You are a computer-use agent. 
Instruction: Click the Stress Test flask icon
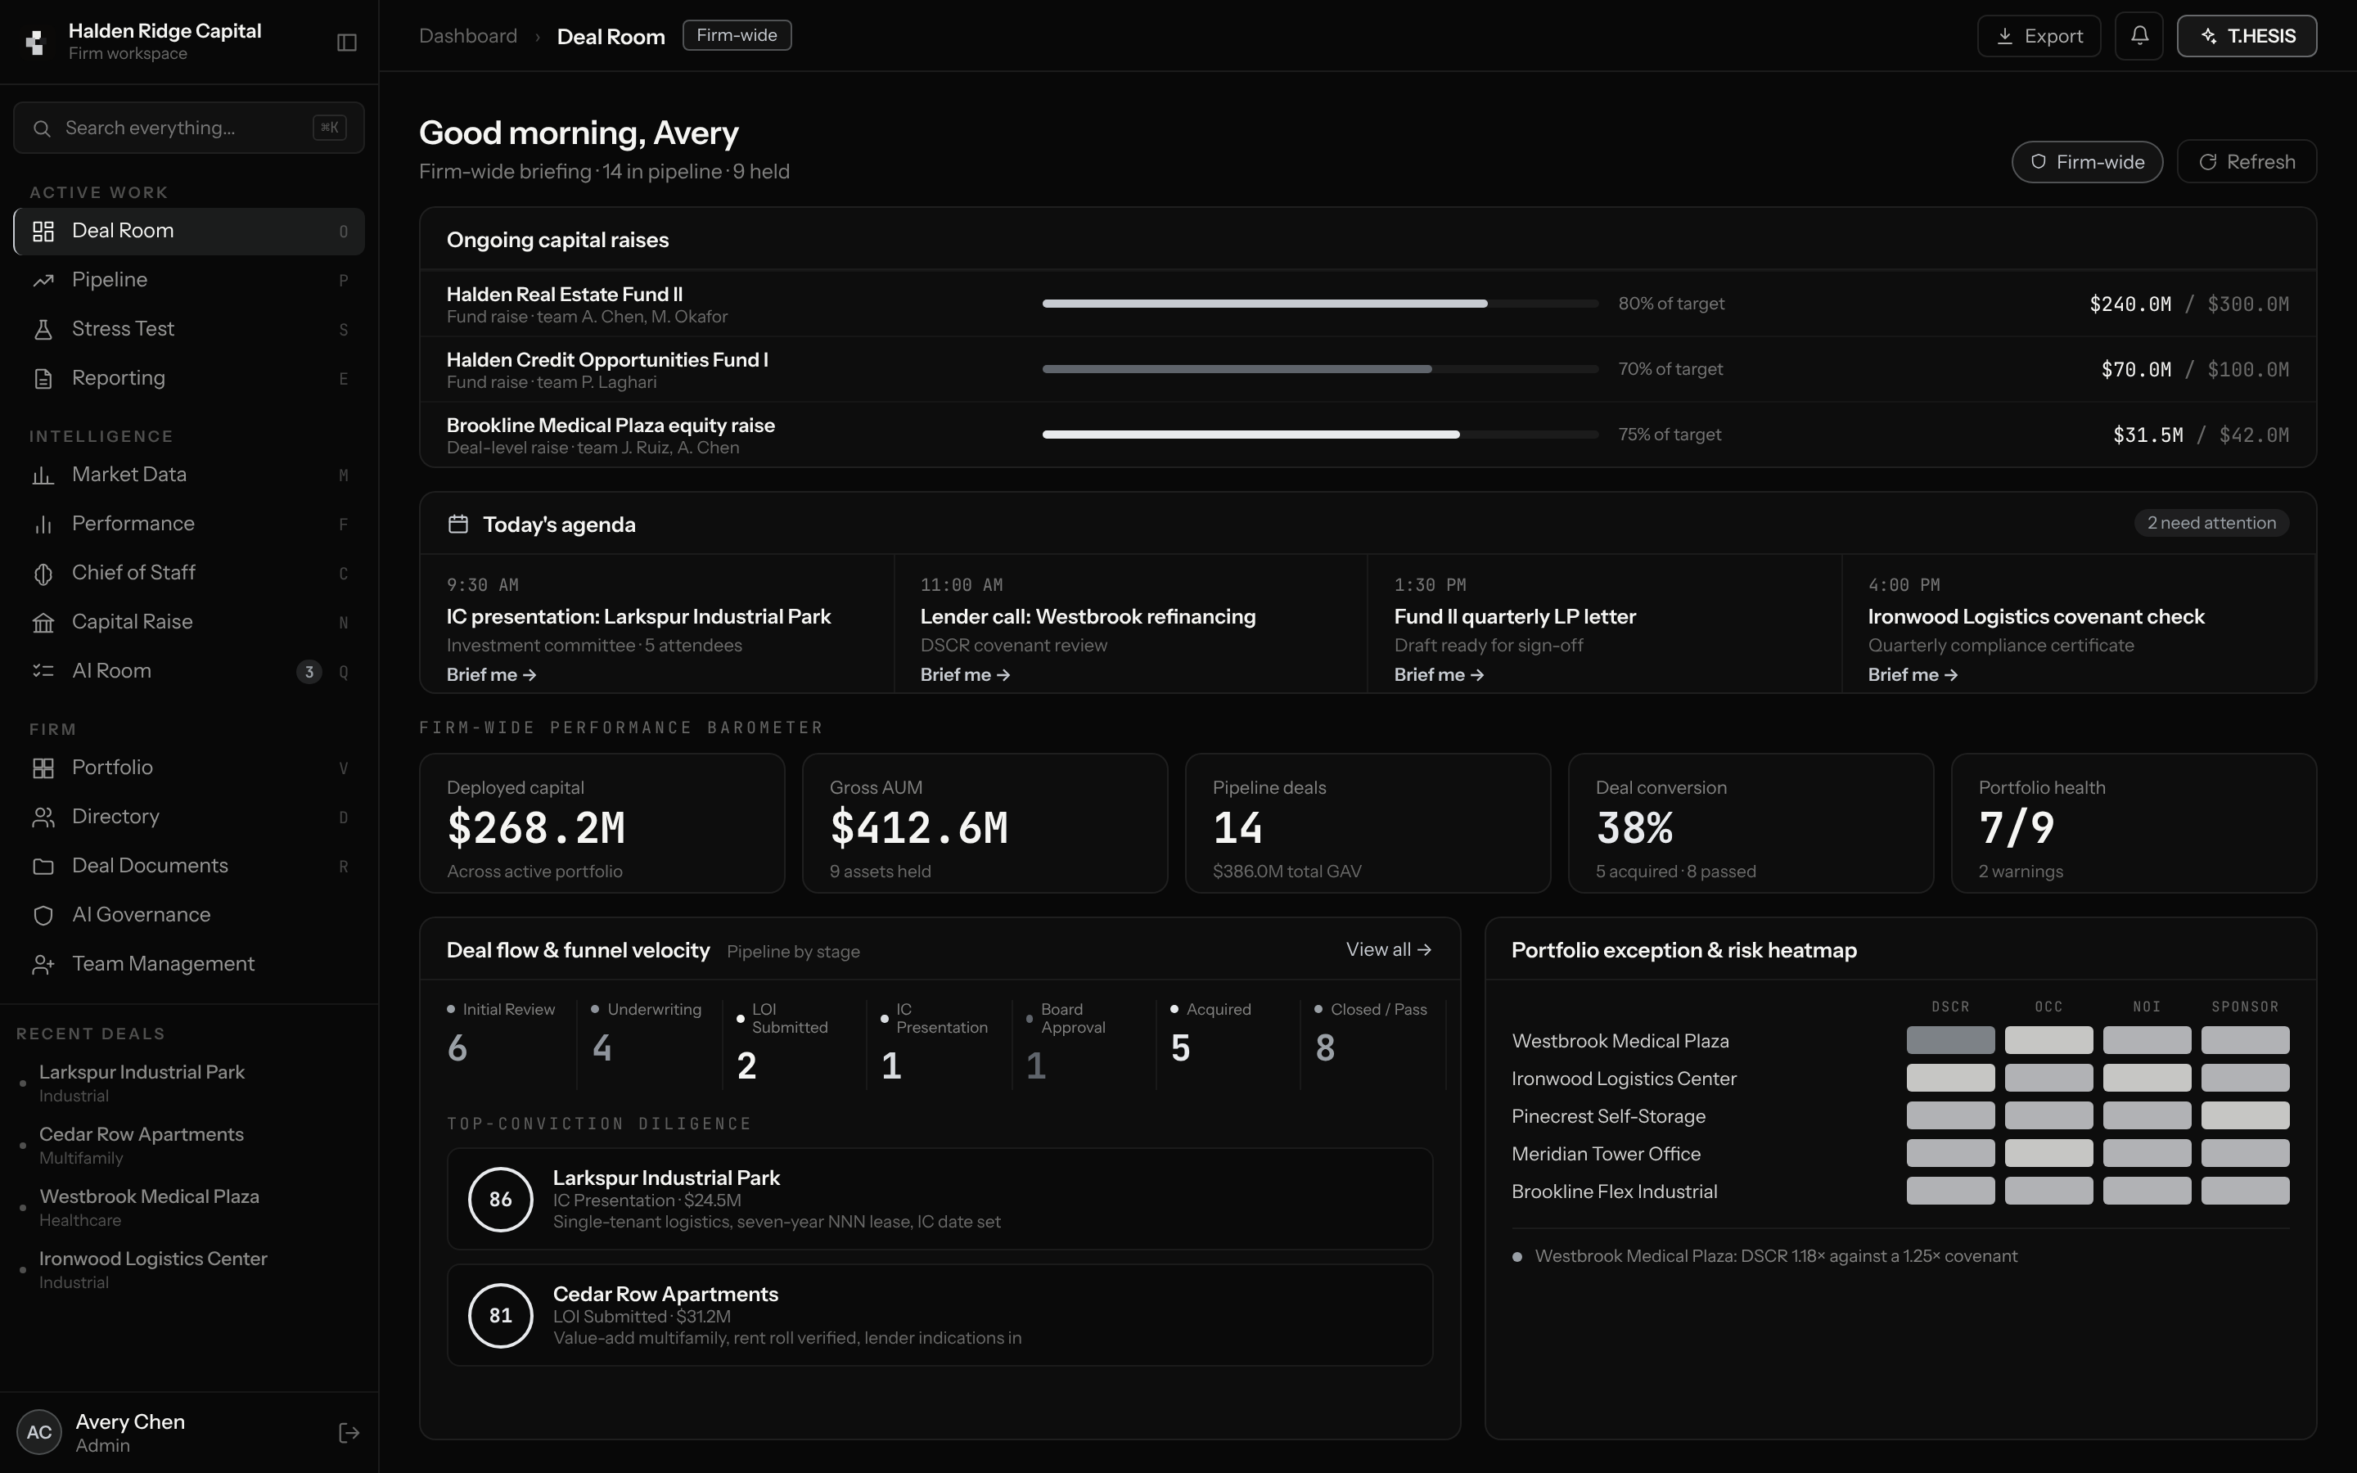tap(43, 329)
